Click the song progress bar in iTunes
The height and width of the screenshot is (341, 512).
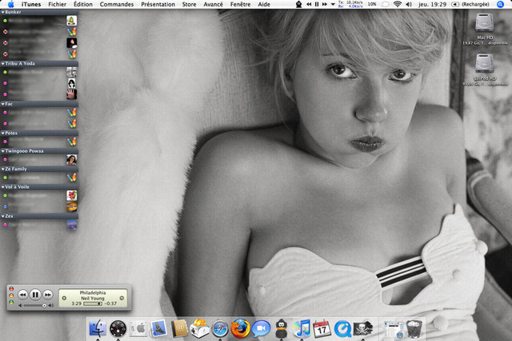[93, 303]
